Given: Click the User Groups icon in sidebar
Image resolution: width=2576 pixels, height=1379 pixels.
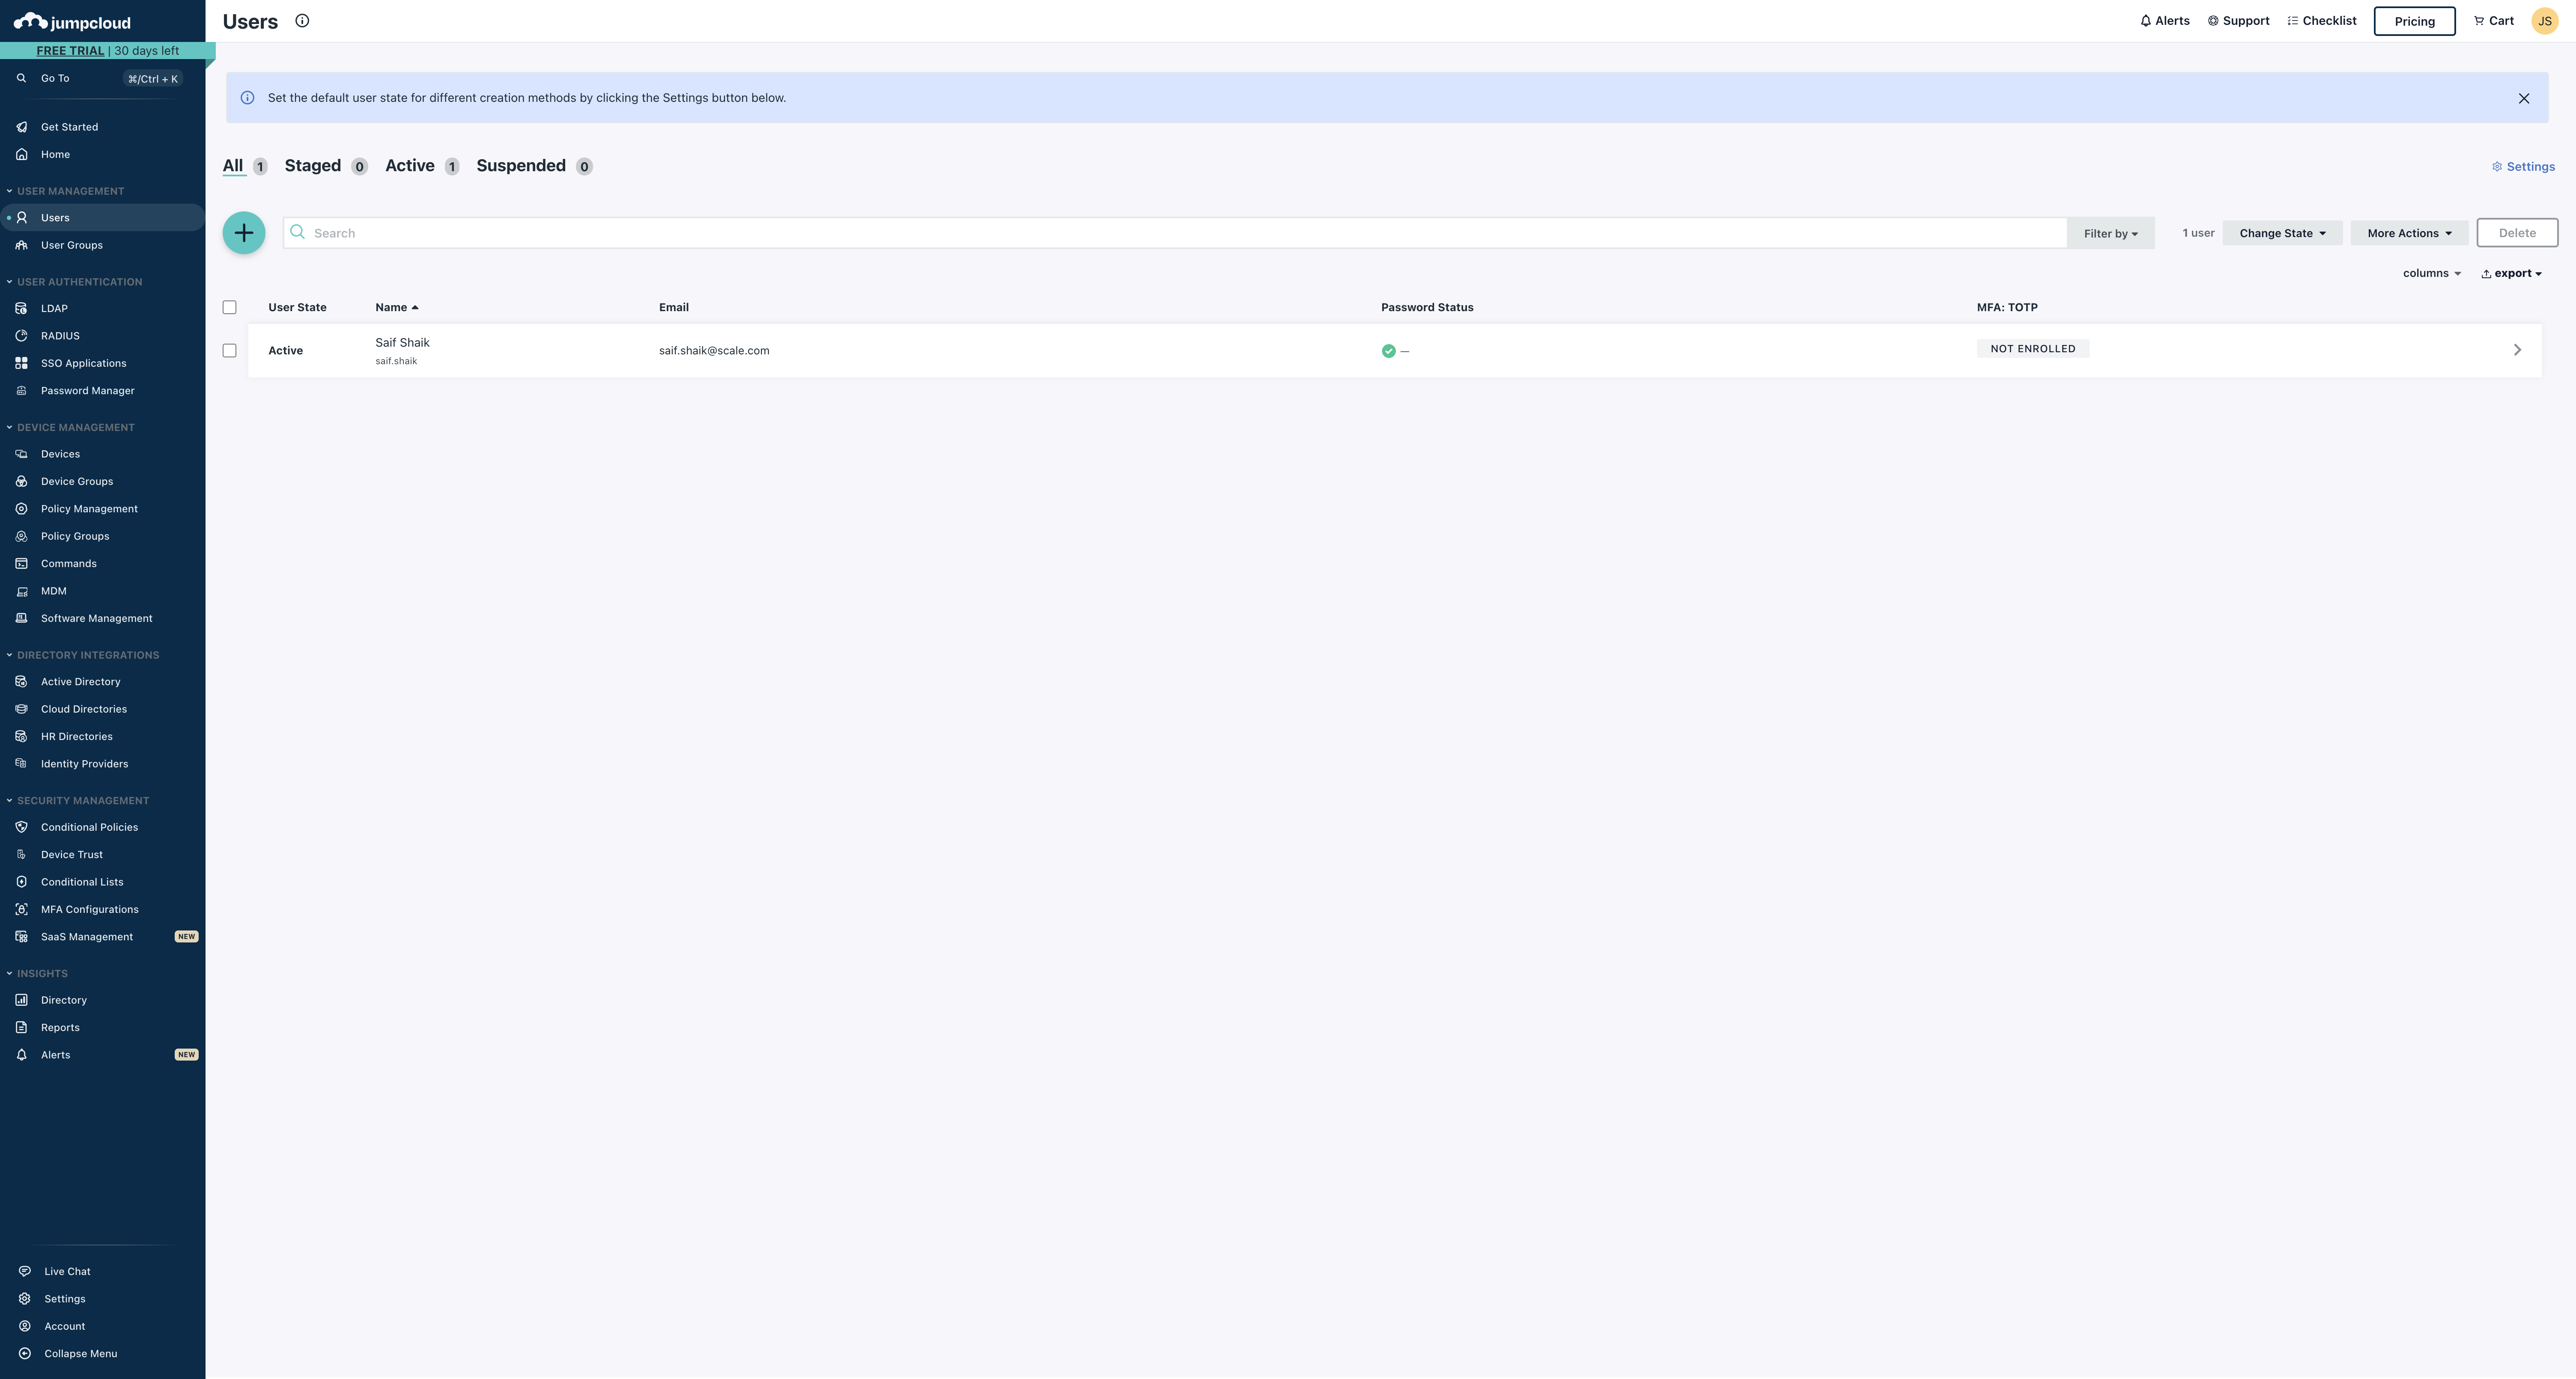Looking at the screenshot, I should point(21,245).
